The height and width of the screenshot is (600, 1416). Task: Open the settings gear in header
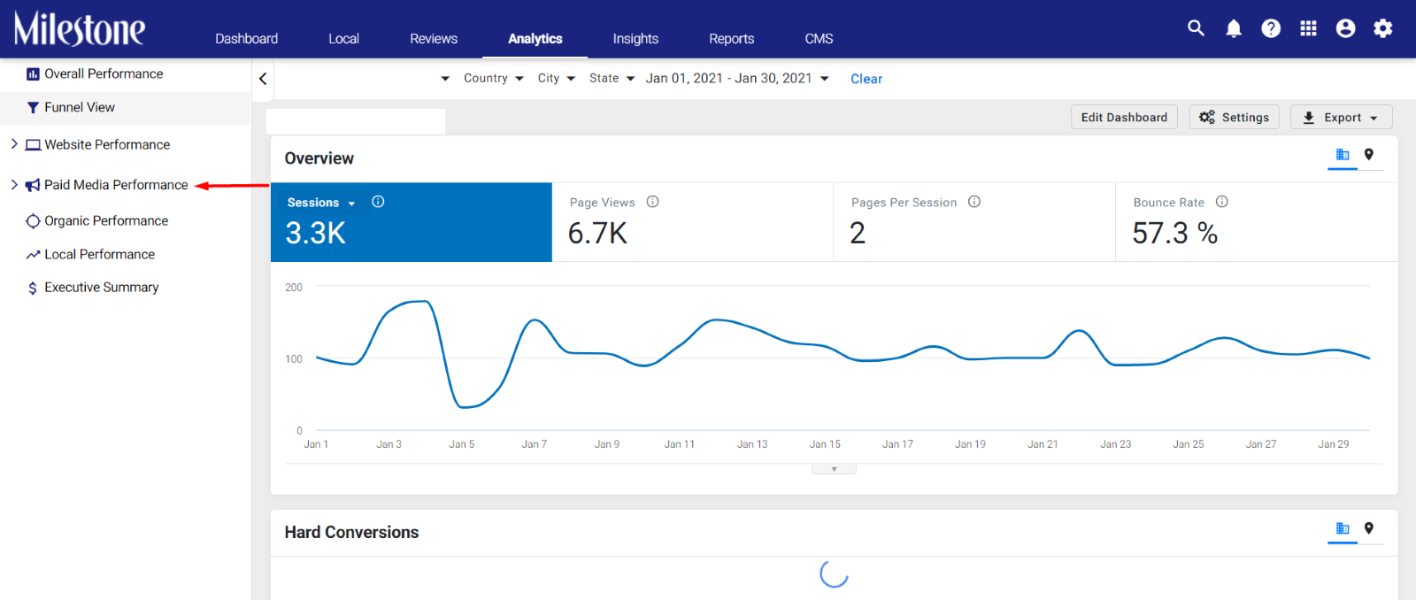tap(1382, 28)
